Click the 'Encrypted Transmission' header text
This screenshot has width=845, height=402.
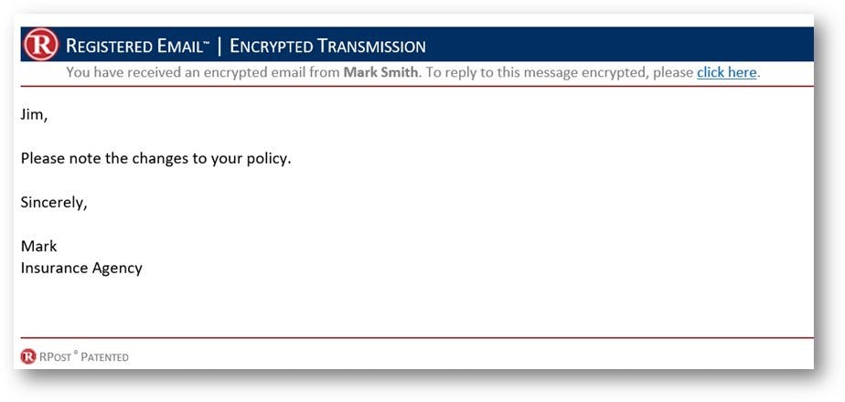click(x=327, y=46)
